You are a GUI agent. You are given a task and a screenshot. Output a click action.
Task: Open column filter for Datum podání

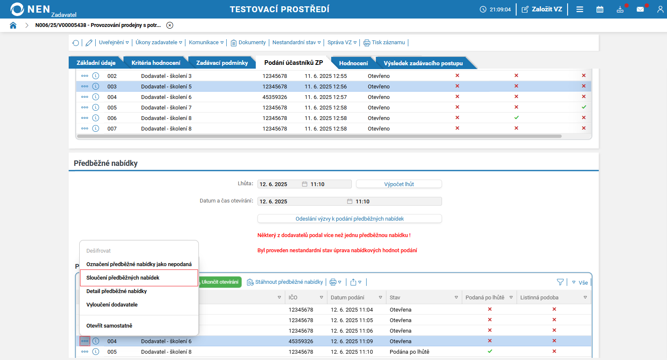[380, 297]
